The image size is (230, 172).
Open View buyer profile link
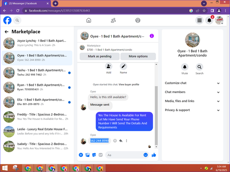[129, 84]
